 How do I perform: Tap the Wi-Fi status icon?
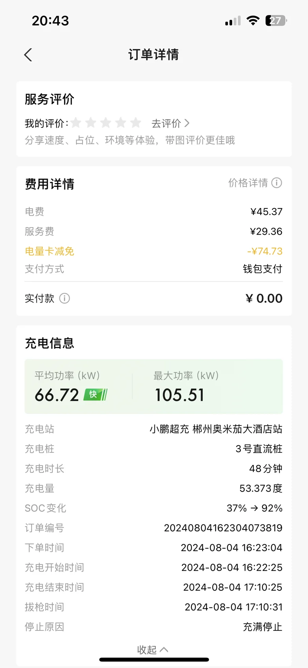[x=253, y=21]
